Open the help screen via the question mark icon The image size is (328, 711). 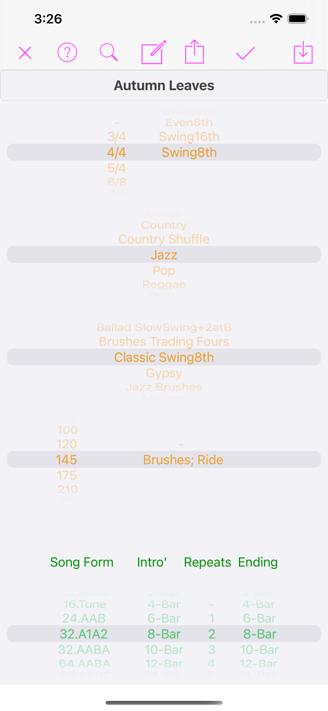coord(67,53)
